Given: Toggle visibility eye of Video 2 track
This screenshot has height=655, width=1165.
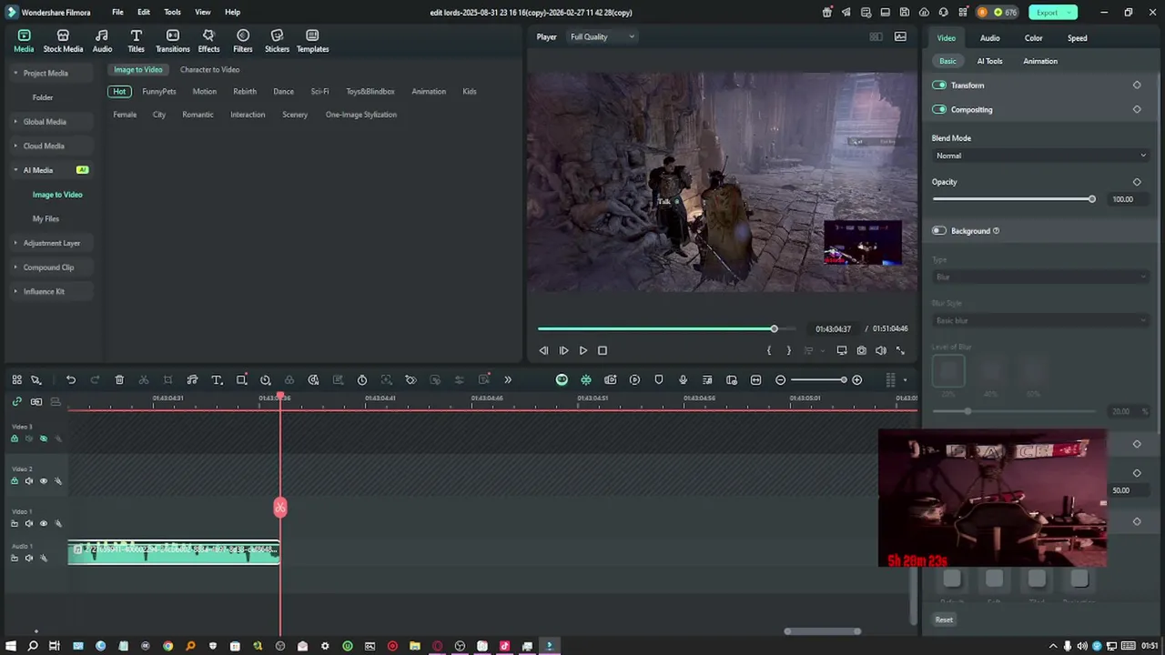Looking at the screenshot, I should tap(43, 481).
